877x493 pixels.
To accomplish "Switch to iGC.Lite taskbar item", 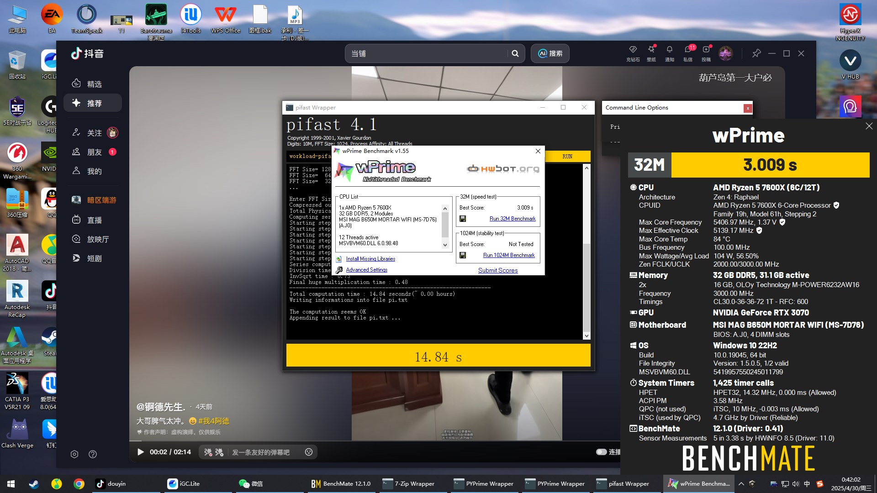I will tap(198, 484).
